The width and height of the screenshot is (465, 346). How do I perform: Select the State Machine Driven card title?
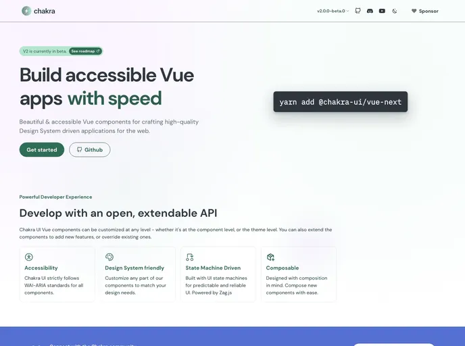click(212, 268)
